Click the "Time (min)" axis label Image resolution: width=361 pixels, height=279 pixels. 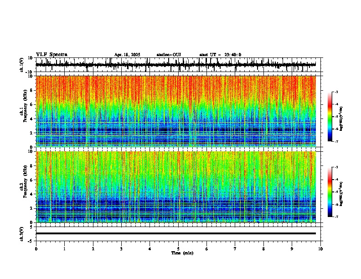point(182,253)
